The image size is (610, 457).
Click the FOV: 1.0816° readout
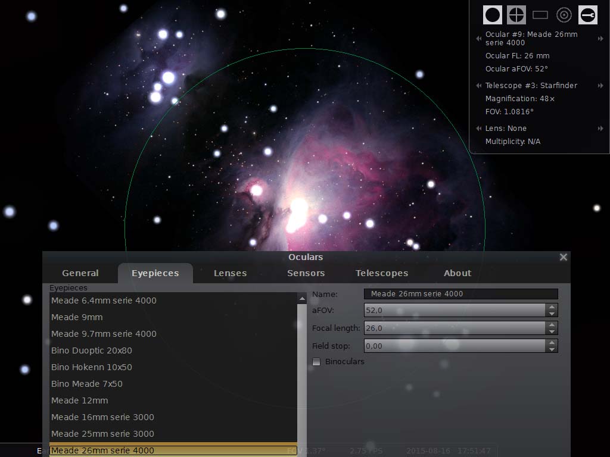tap(510, 111)
